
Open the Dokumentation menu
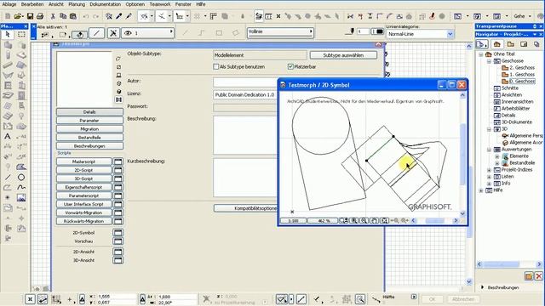click(x=106, y=4)
